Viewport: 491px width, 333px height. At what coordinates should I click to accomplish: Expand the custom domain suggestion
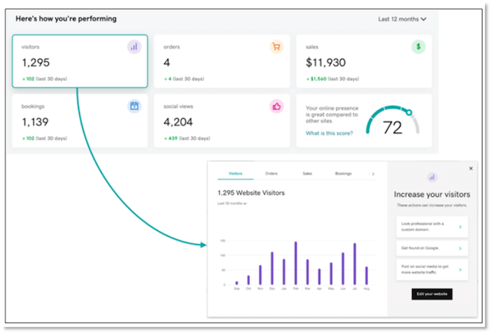click(430, 227)
